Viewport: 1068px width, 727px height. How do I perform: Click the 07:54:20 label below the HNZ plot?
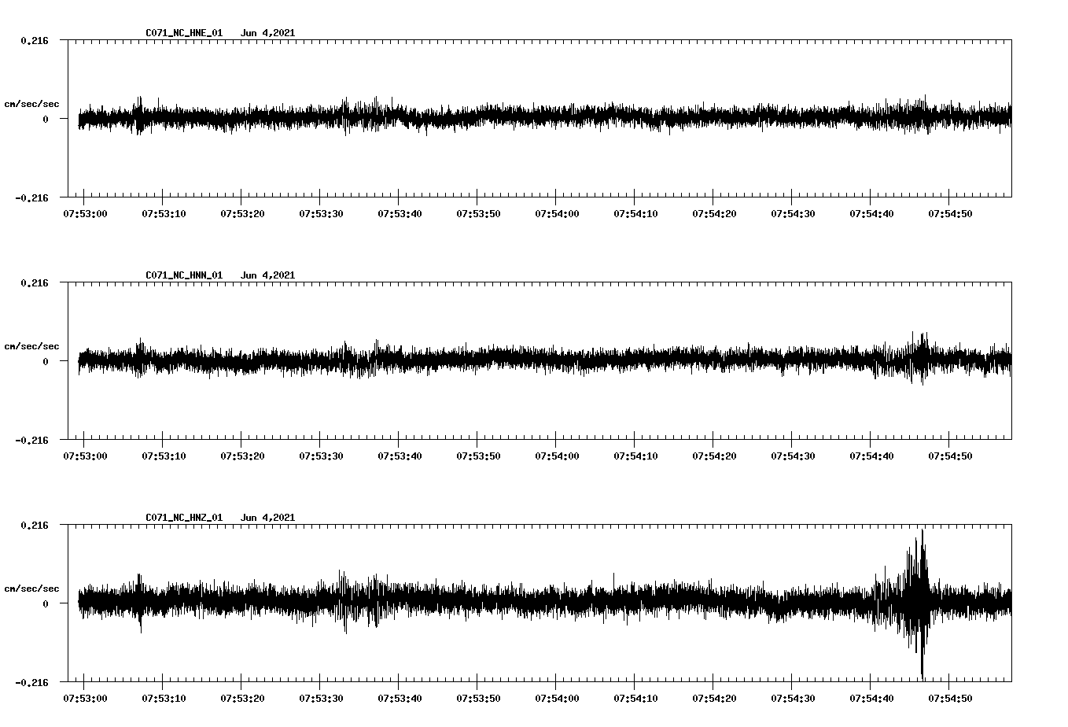tap(714, 698)
